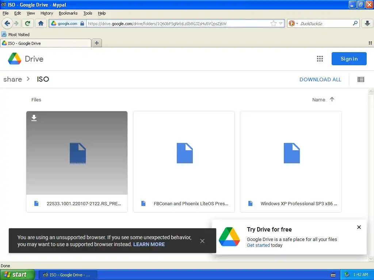
Task: Click file icon beside FBConan file name
Action: 143,203
